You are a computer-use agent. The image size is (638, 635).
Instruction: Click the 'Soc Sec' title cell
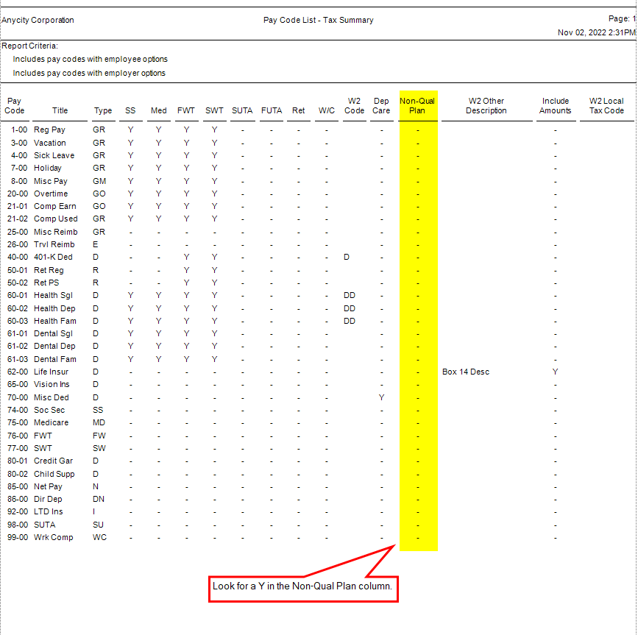(49, 410)
